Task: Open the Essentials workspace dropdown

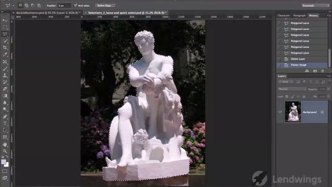Action: pyautogui.click(x=315, y=6)
